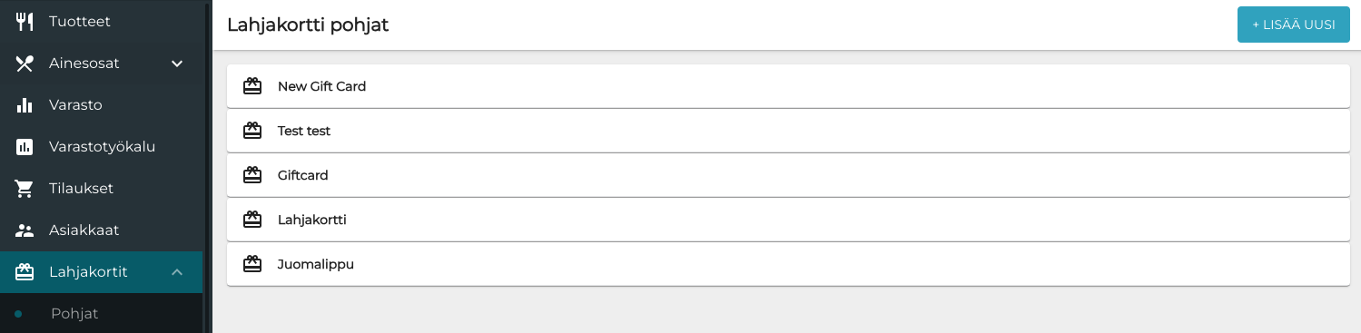Click the shopping cart Tilaukset icon
The width and height of the screenshot is (1361, 333).
coord(25,189)
